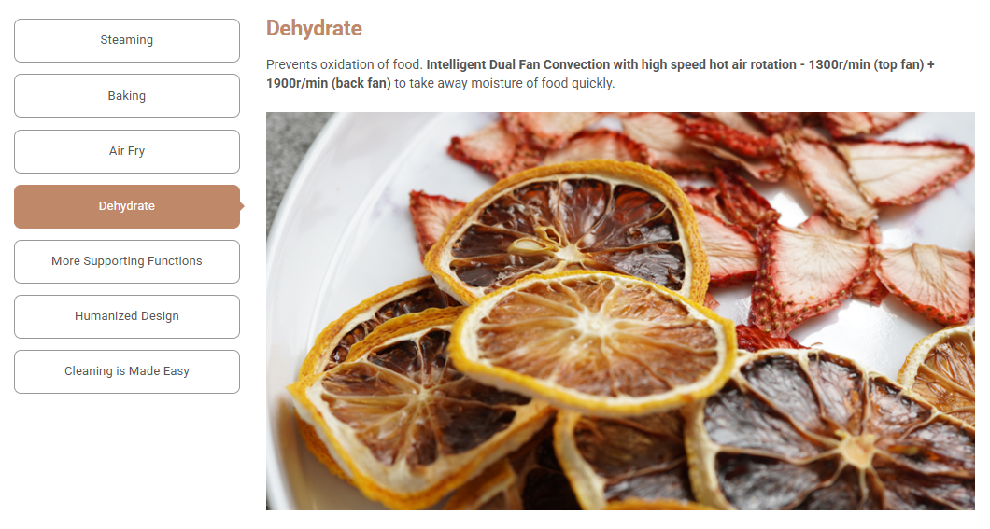This screenshot has height=529, width=990.
Task: Go to Cleaning is Made Easy
Action: pyautogui.click(x=127, y=372)
